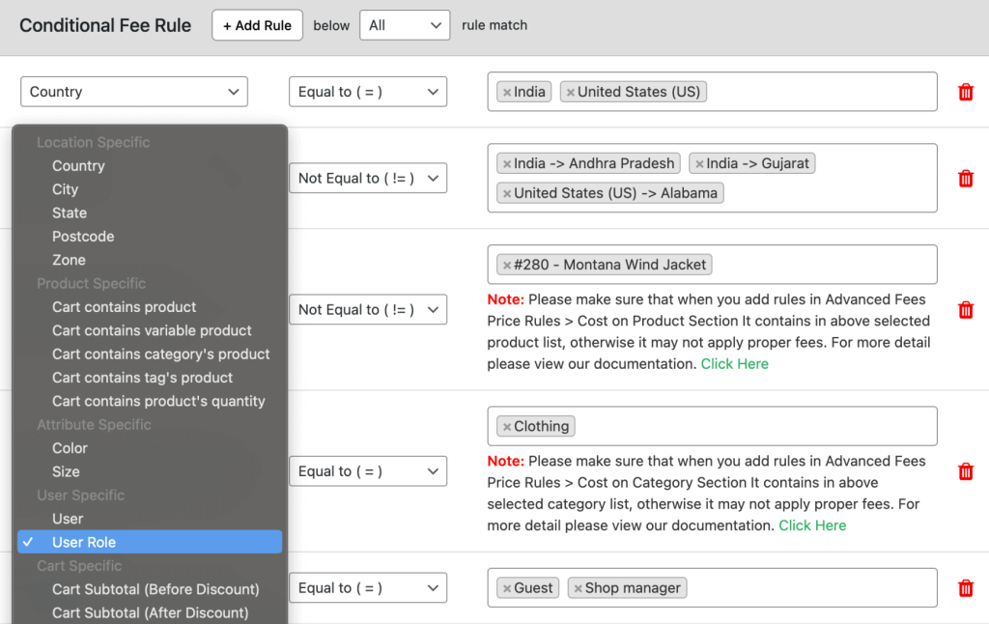
Task: Open the "Not Equal to ( != )" dropdown on second rule
Action: (x=367, y=178)
